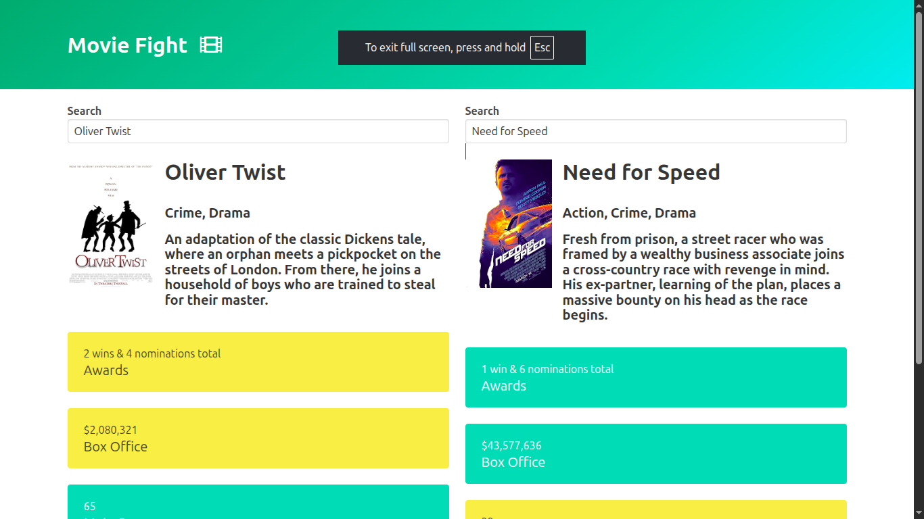Click the left search field with Oliver Twist

pyautogui.click(x=258, y=131)
